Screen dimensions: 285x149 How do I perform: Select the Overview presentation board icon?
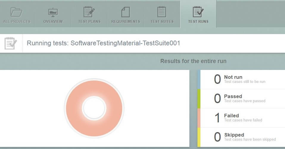pos(53,12)
